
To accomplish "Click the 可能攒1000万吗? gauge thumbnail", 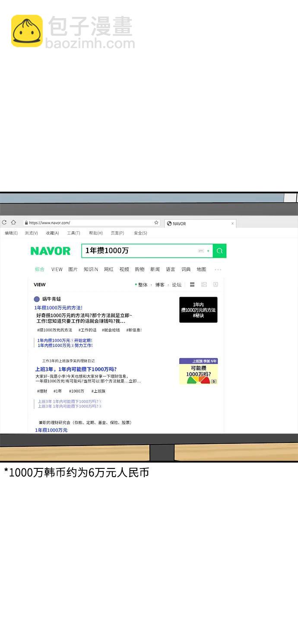I will click(198, 371).
